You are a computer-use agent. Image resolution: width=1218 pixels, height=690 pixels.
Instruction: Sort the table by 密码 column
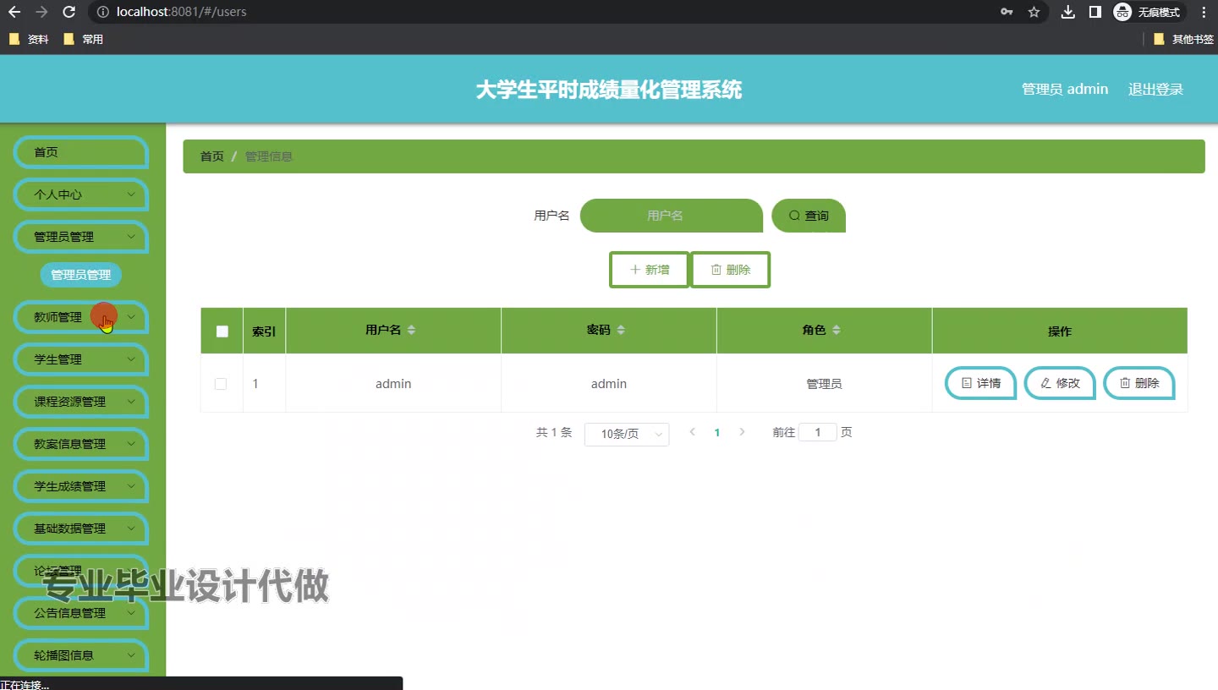(x=621, y=330)
